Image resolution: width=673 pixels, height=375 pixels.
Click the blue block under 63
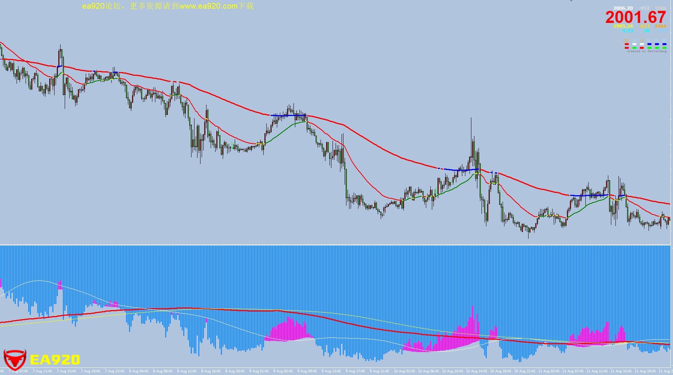(x=649, y=44)
